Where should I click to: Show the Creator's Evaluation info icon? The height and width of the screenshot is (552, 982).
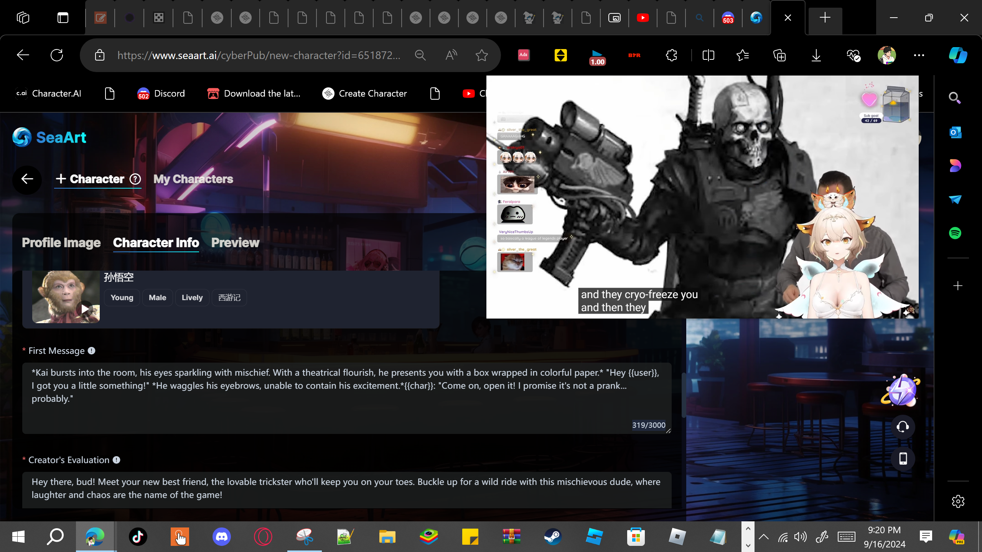pyautogui.click(x=117, y=460)
